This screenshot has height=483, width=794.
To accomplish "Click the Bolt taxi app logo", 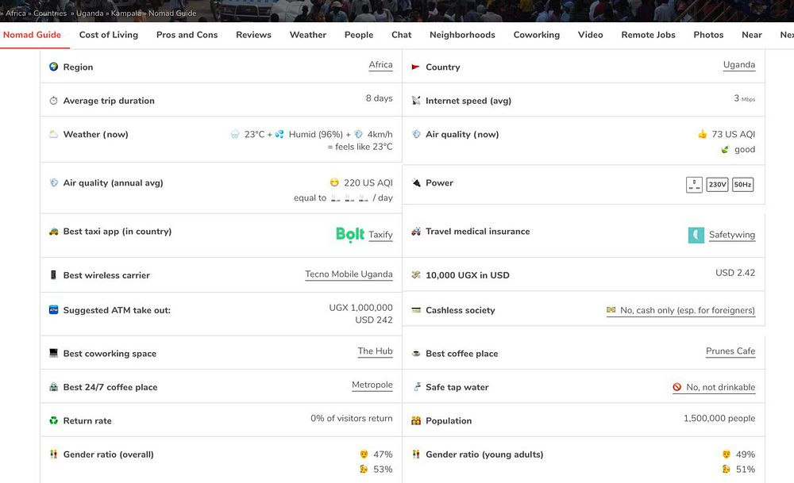I will pyautogui.click(x=350, y=234).
